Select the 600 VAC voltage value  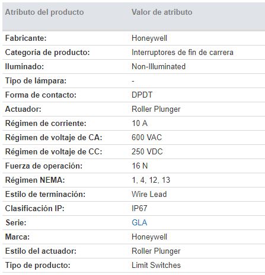tap(146, 138)
